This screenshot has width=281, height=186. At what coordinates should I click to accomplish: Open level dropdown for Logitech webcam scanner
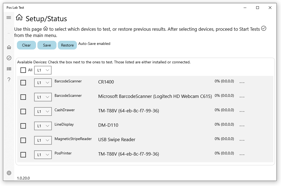point(43,97)
